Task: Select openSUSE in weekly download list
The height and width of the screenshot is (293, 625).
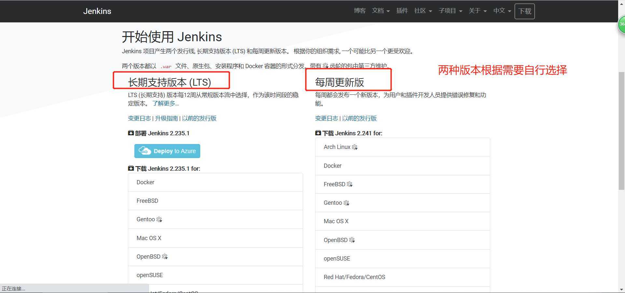Action: pyautogui.click(x=403, y=259)
